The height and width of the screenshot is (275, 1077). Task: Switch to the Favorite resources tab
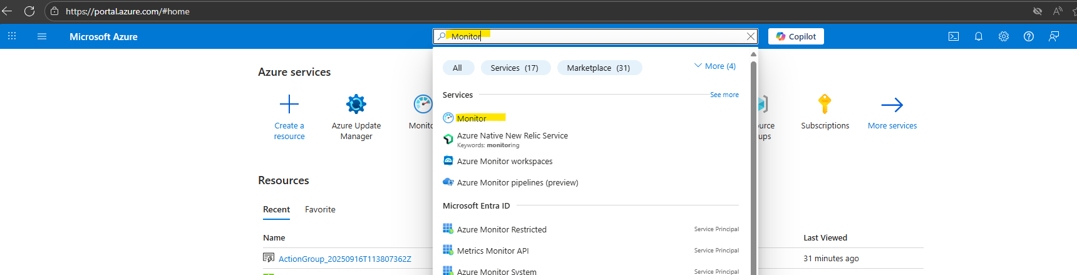[320, 209]
